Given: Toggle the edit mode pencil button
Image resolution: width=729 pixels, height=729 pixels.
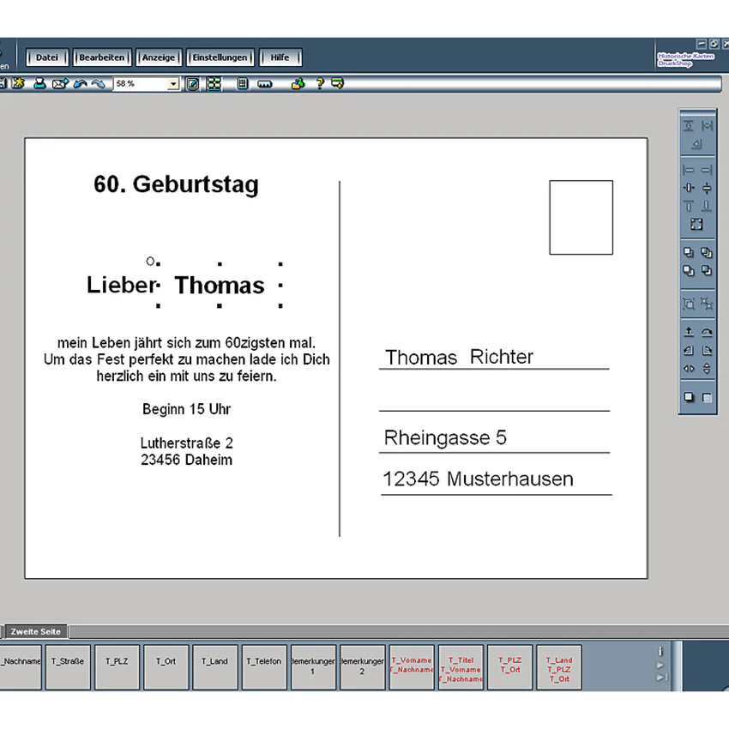Looking at the screenshot, I should (192, 84).
